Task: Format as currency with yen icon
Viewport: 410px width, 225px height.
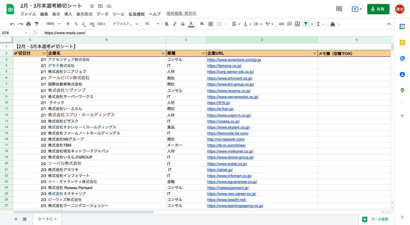Action: (x=68, y=24)
